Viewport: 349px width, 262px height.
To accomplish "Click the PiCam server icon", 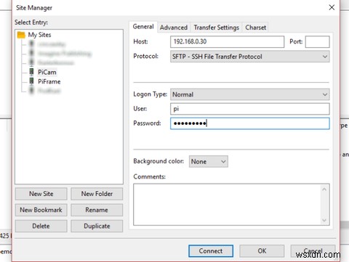I will [31, 72].
